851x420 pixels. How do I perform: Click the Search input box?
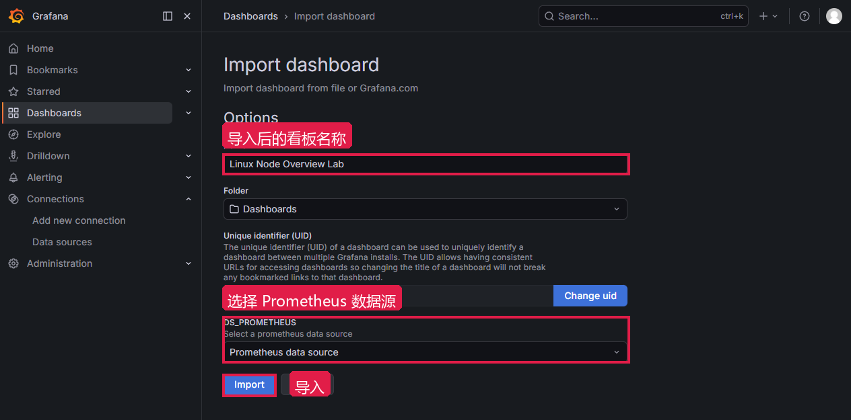(643, 16)
